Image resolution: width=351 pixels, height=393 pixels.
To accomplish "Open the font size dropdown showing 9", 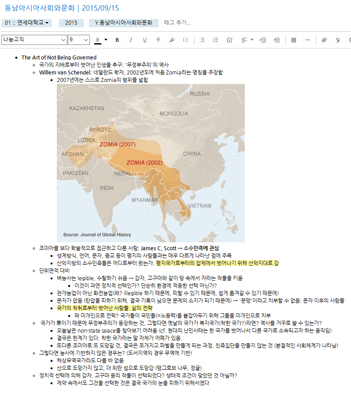I will pos(79,40).
